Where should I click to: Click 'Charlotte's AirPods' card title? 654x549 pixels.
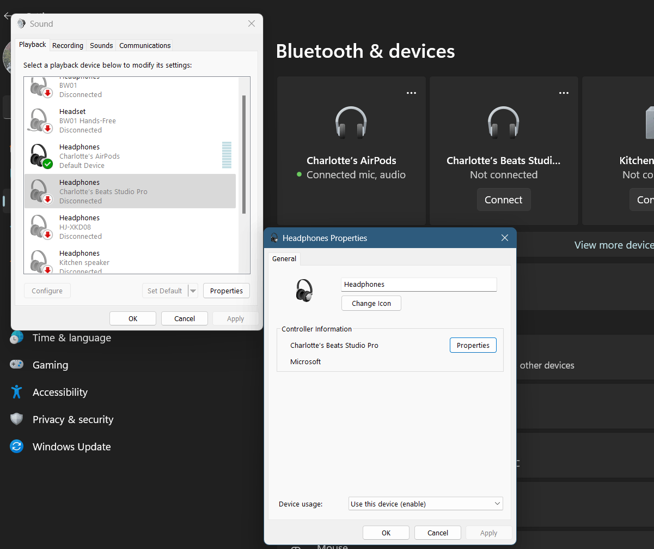pos(351,160)
